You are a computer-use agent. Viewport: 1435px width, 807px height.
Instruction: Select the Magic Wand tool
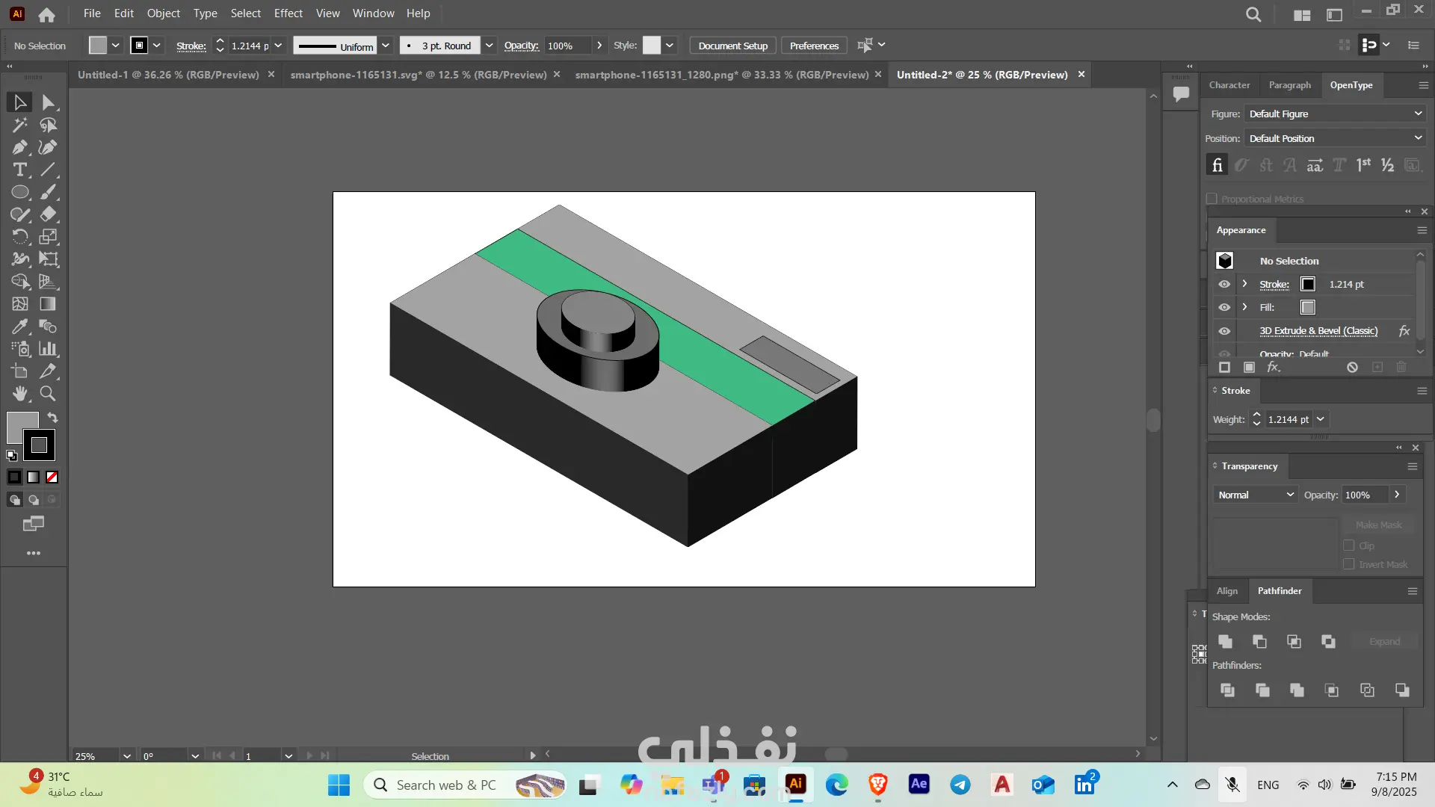(x=20, y=125)
